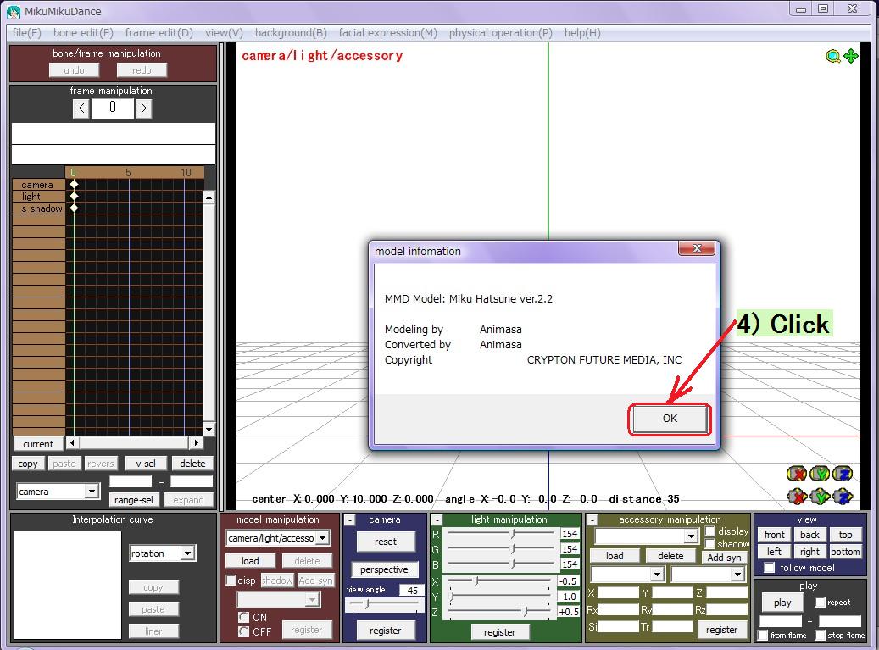
Task: Click the timeline horizontal scroll right arrow
Action: (196, 442)
